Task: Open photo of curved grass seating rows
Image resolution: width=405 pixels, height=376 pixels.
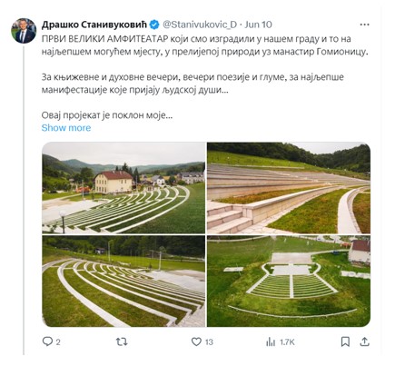Action: pyautogui.click(x=123, y=282)
